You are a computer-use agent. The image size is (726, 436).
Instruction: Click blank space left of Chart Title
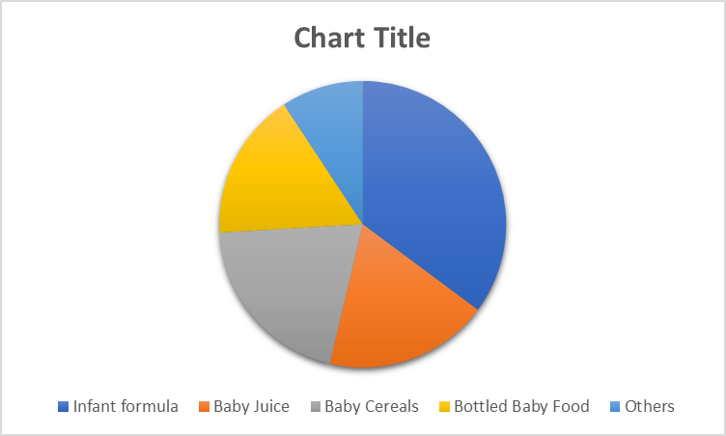[145, 39]
